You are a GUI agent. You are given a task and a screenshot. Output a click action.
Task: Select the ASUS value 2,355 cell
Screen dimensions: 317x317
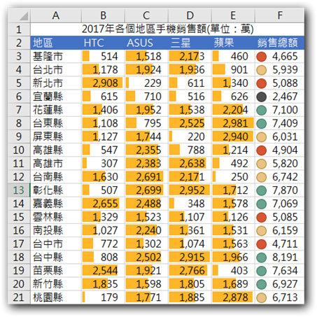(x=146, y=150)
